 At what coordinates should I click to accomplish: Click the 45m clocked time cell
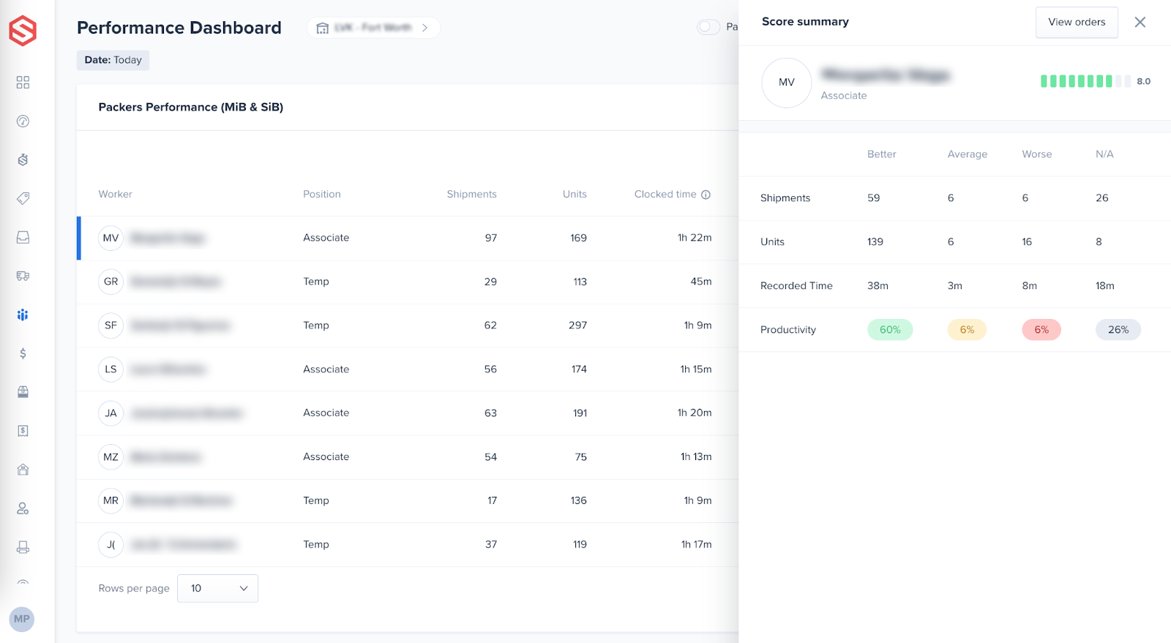point(701,282)
